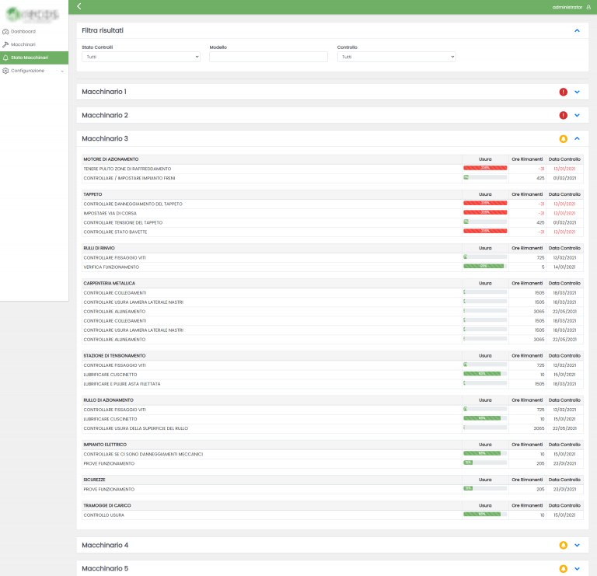Collapse the Filtra risultati panel
Screen dimensions: 597x576
click(x=577, y=30)
